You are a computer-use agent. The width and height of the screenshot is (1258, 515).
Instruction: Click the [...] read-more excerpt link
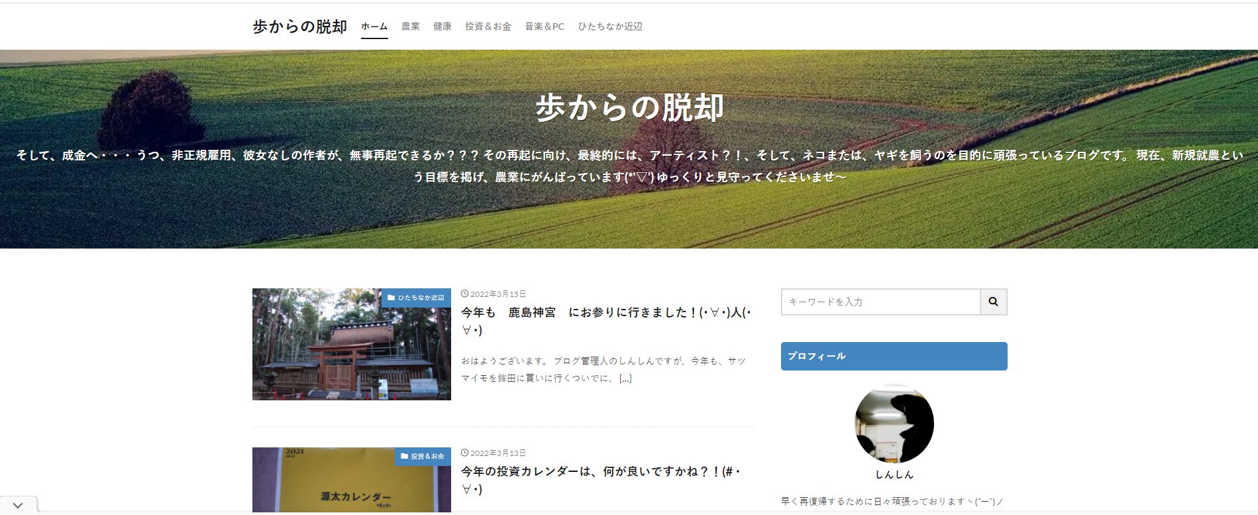625,378
